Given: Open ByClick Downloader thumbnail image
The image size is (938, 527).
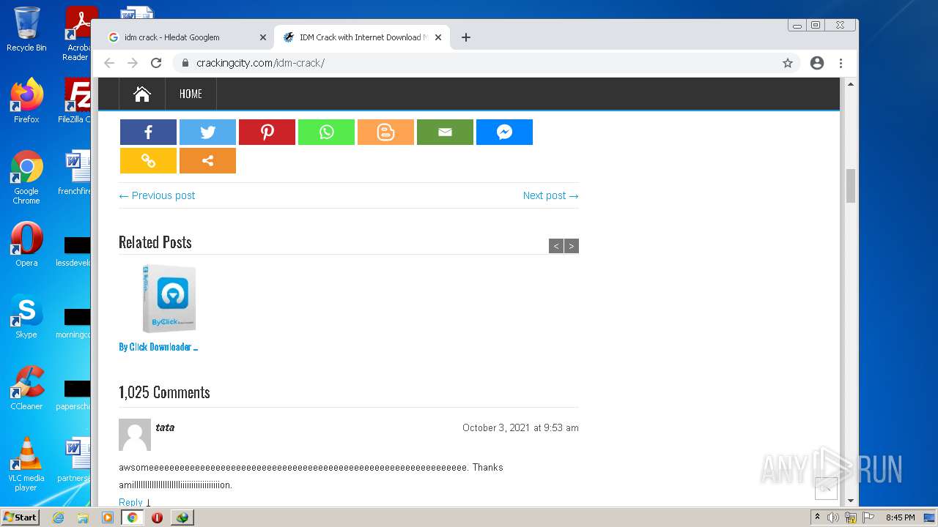Looking at the screenshot, I should pos(169,299).
